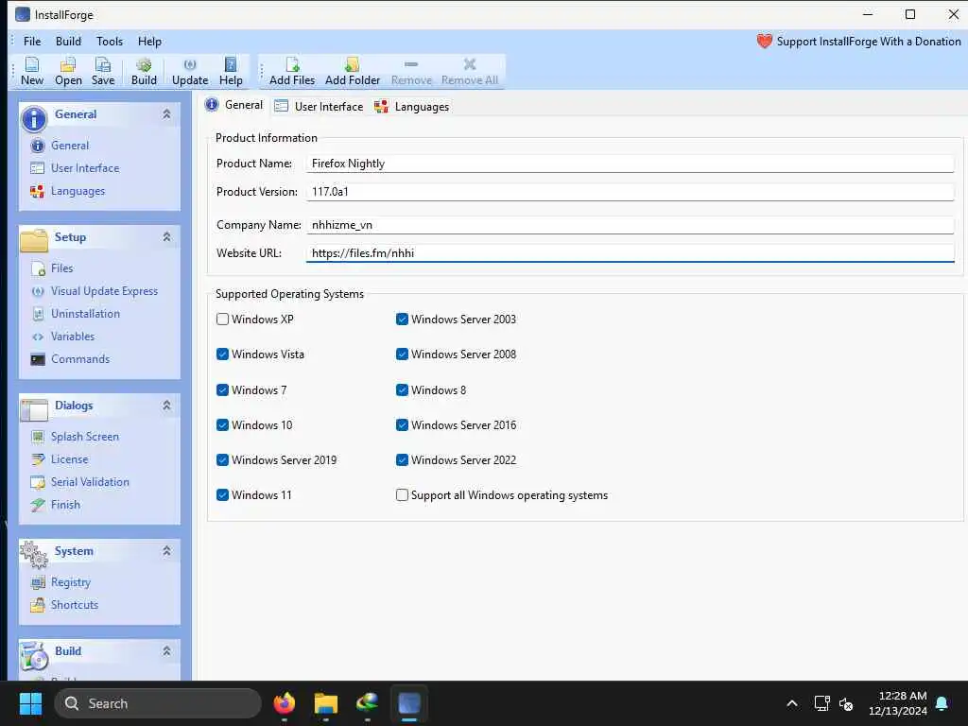Open the Tools menu
This screenshot has width=968, height=726.
[110, 42]
